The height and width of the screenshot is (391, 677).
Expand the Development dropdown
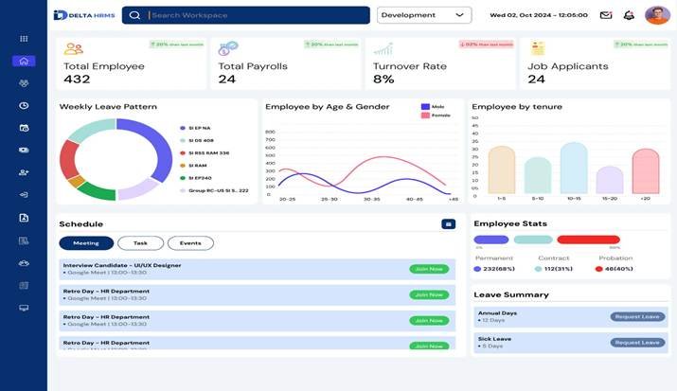click(x=423, y=15)
